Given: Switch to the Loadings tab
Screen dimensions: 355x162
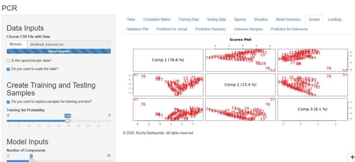Looking at the screenshot, I should [x=335, y=20].
